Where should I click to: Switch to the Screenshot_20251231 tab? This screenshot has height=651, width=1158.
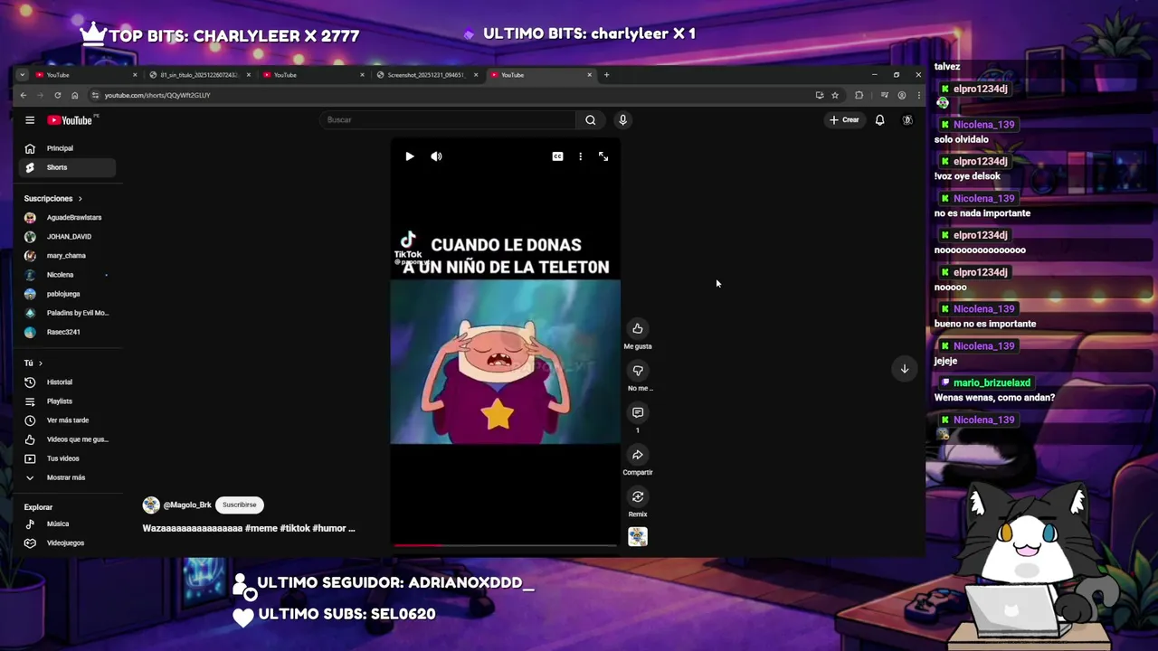(x=426, y=75)
